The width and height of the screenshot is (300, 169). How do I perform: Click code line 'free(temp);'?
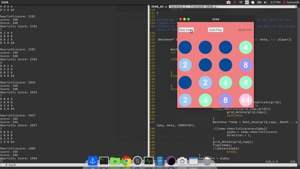[222, 145]
